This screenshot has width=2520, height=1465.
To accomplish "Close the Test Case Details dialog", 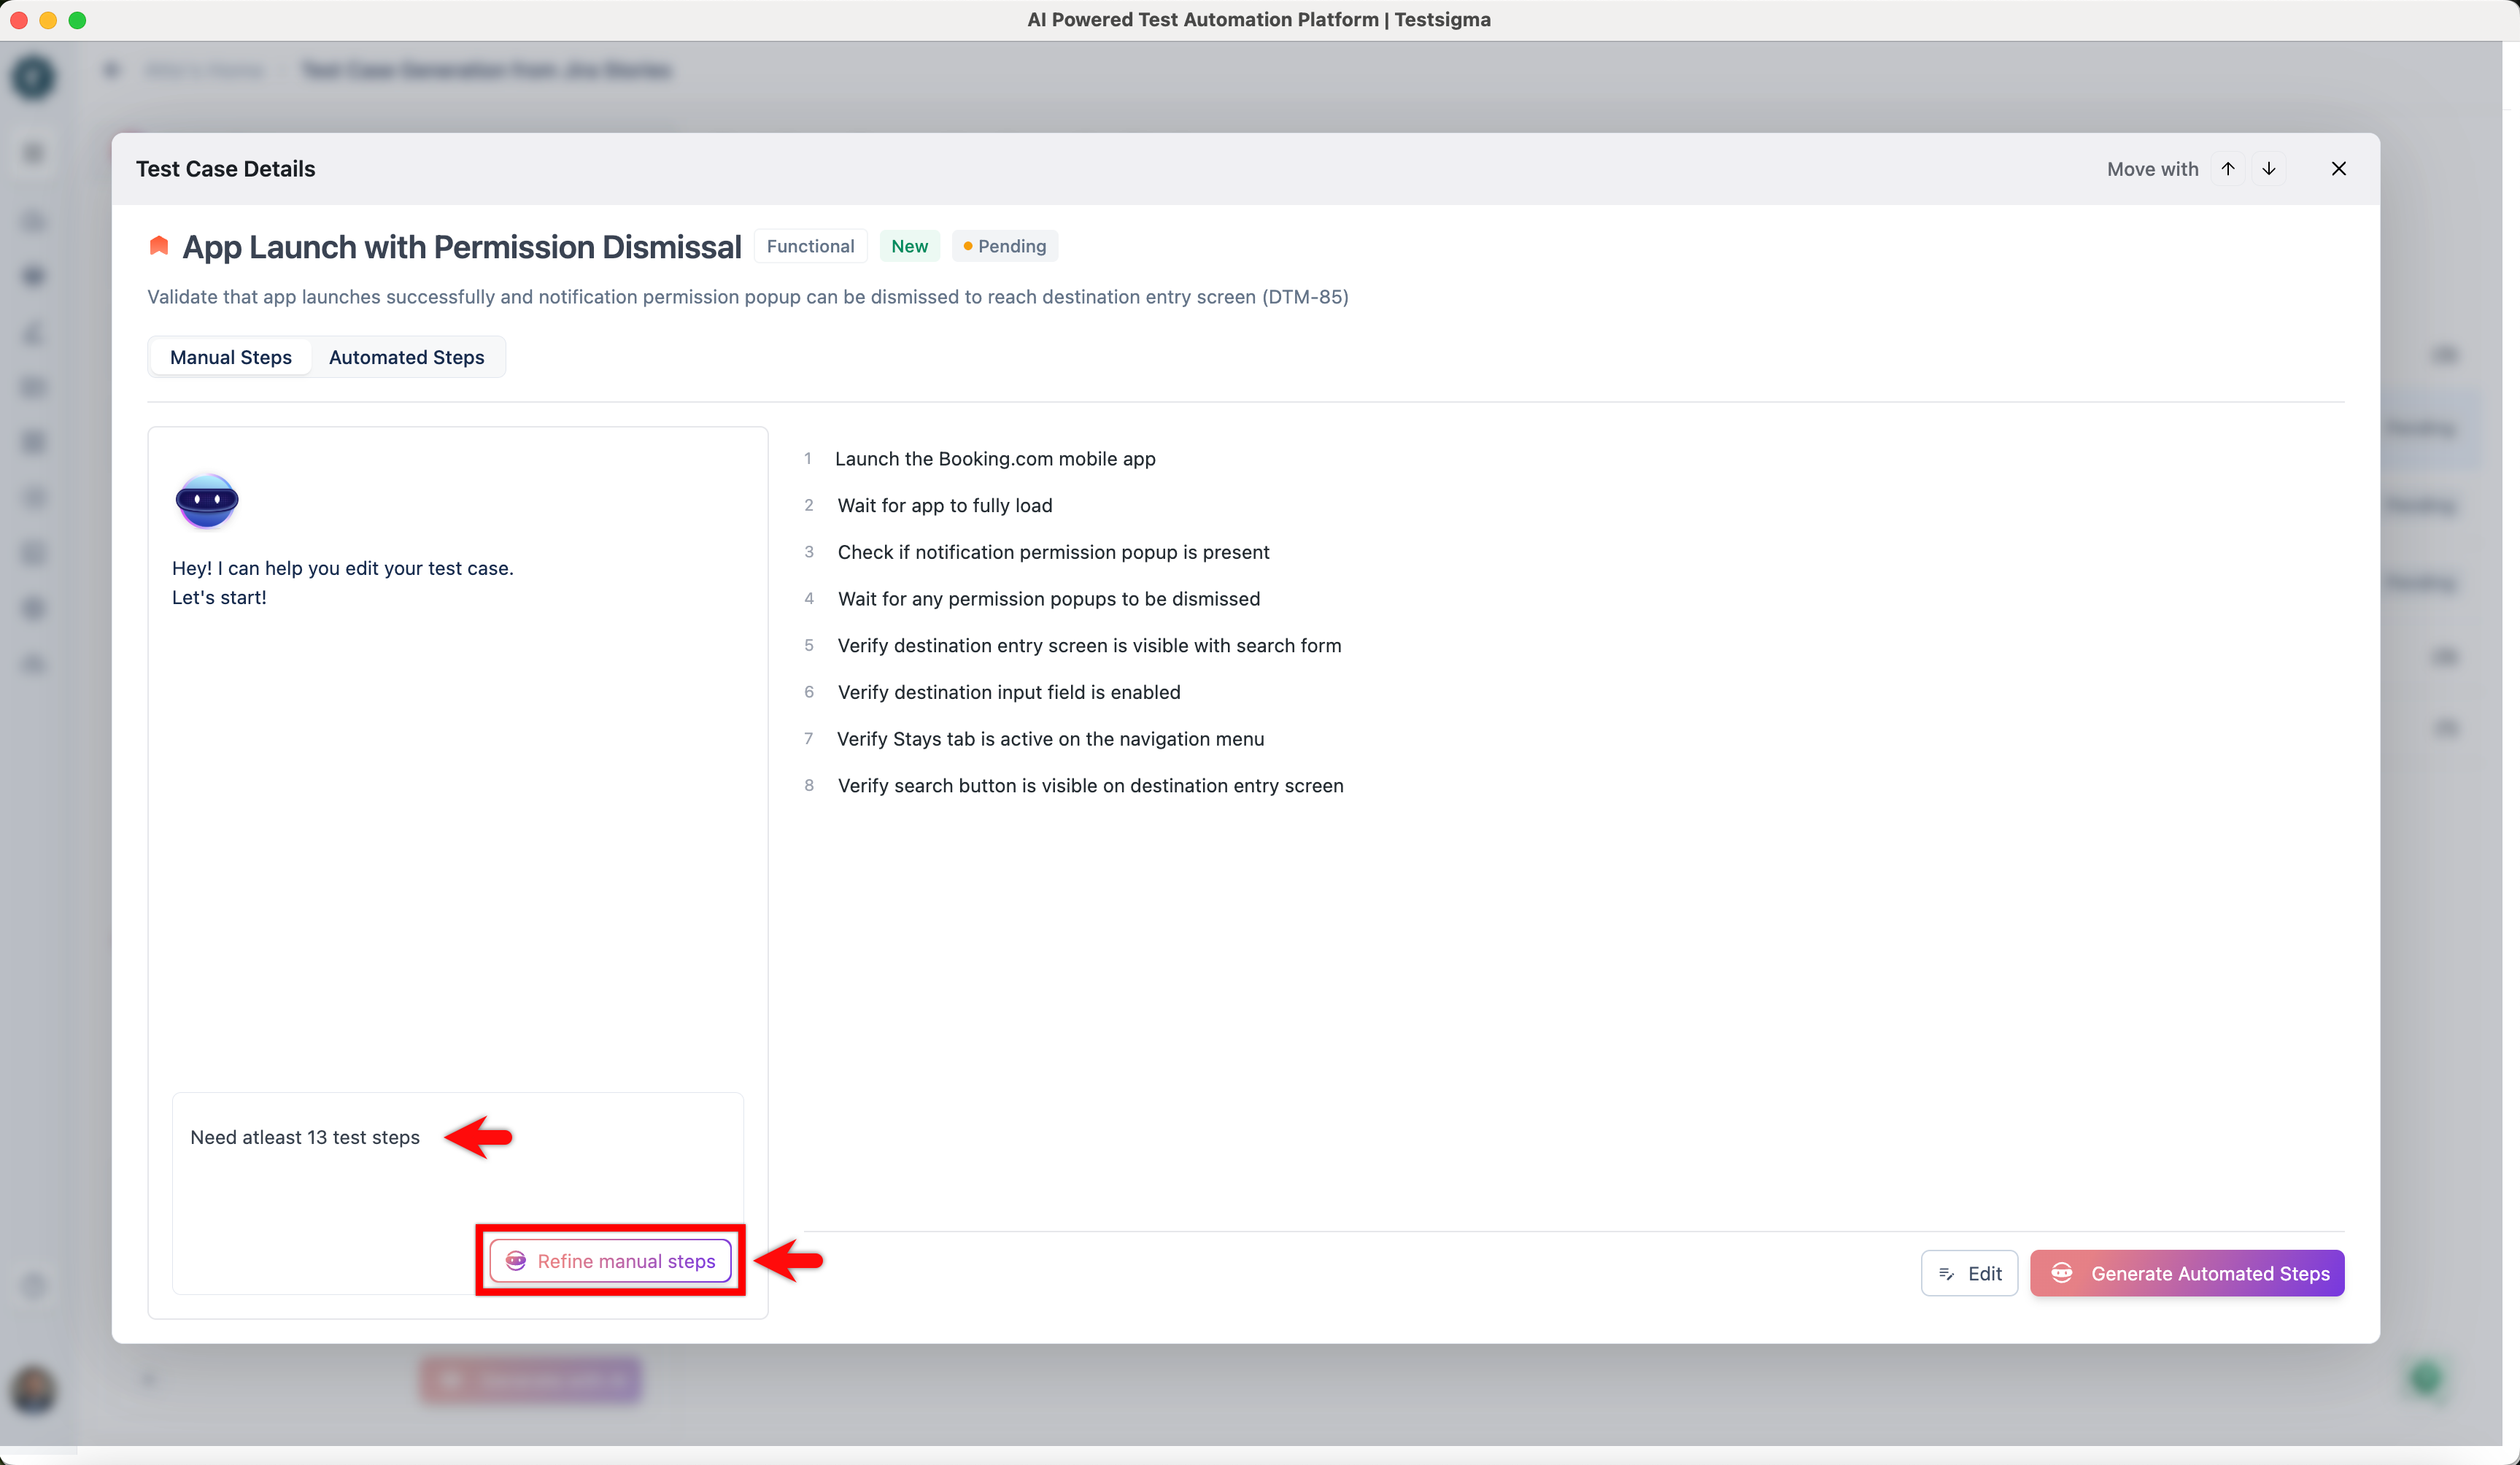I will pos(2338,169).
